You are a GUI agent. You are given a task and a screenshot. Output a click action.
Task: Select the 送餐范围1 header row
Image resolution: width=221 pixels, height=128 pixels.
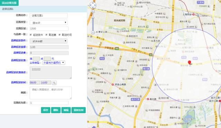[x=44, y=9]
